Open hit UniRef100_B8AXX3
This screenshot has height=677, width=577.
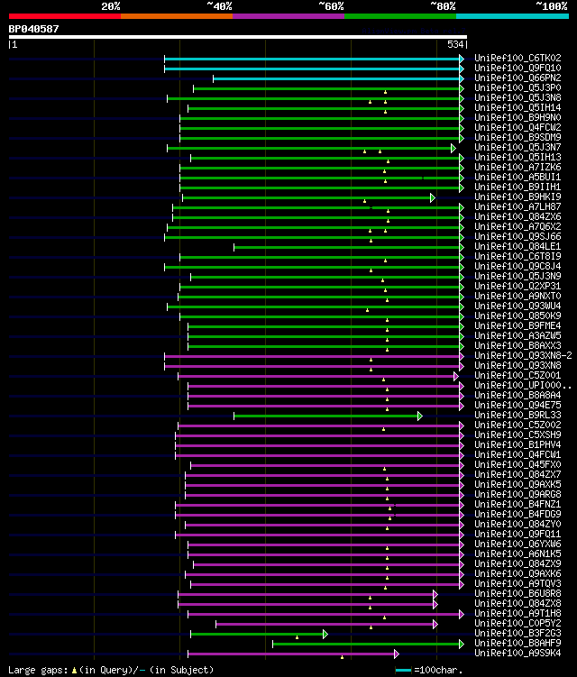click(x=517, y=346)
